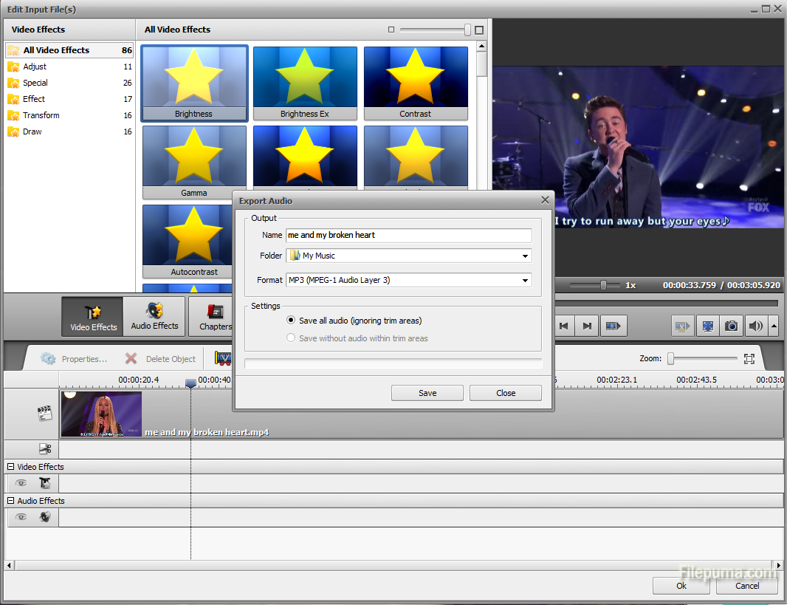The image size is (787, 605).
Task: Open the Folder dropdown showing My Music
Action: click(x=409, y=256)
